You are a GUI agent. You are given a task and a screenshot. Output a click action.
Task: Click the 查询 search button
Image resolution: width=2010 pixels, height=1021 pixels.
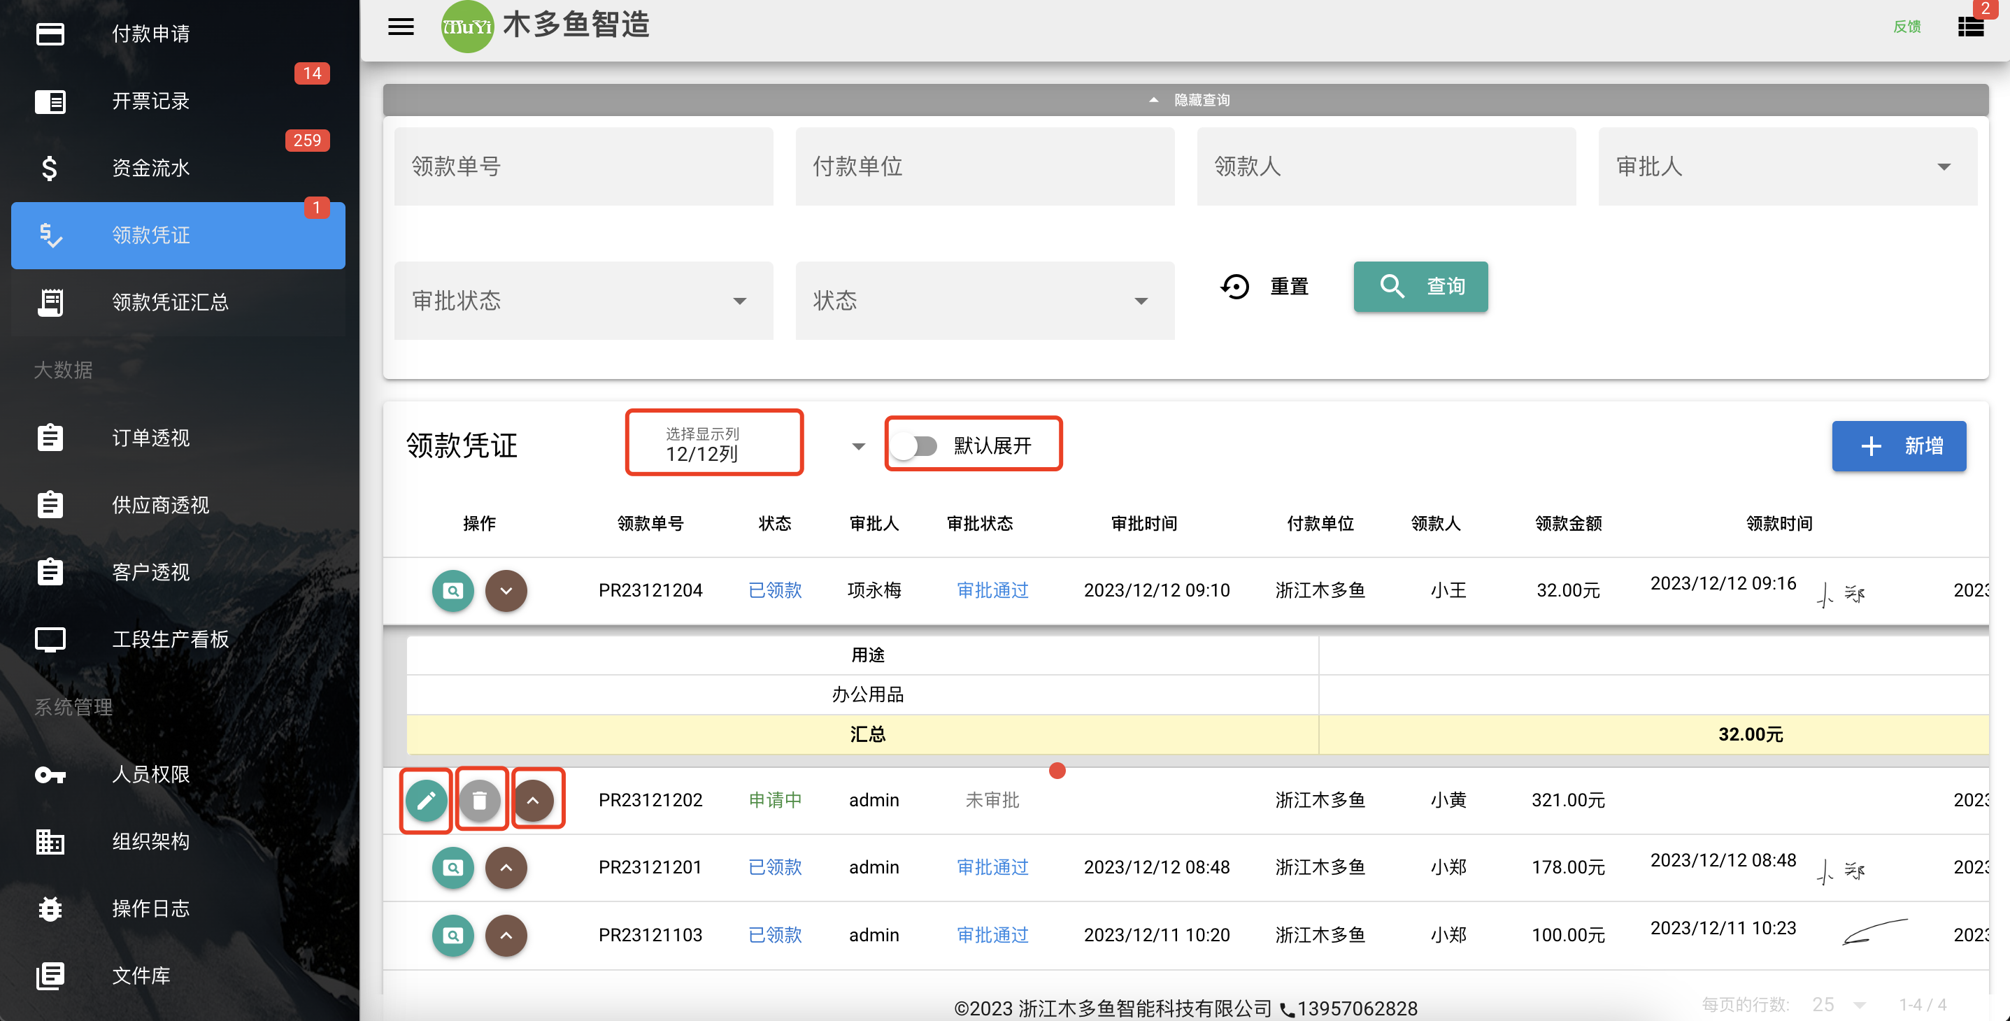(x=1420, y=287)
